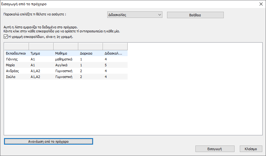This screenshot has width=266, height=156.
Task: Click blank header above Διδασκαλ... column
Action: tap(115, 47)
